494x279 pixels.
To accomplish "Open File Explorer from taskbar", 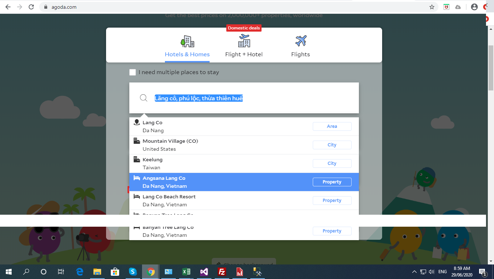I will [x=97, y=272].
